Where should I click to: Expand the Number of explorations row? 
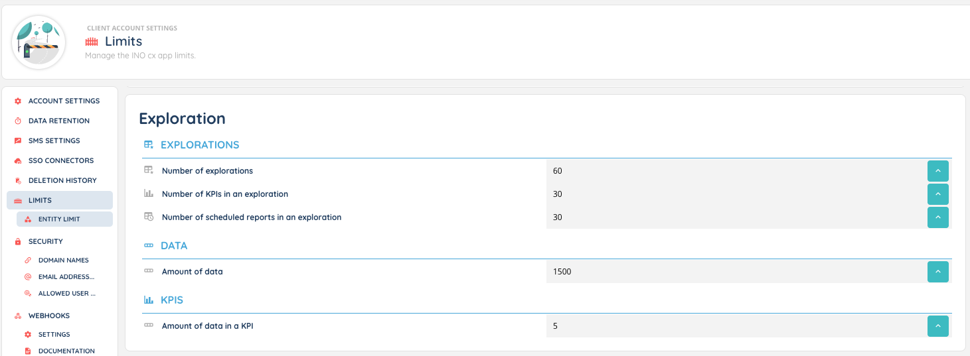point(937,171)
